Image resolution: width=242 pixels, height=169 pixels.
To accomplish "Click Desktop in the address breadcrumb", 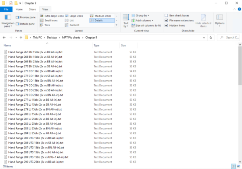I will pyautogui.click(x=51, y=38).
